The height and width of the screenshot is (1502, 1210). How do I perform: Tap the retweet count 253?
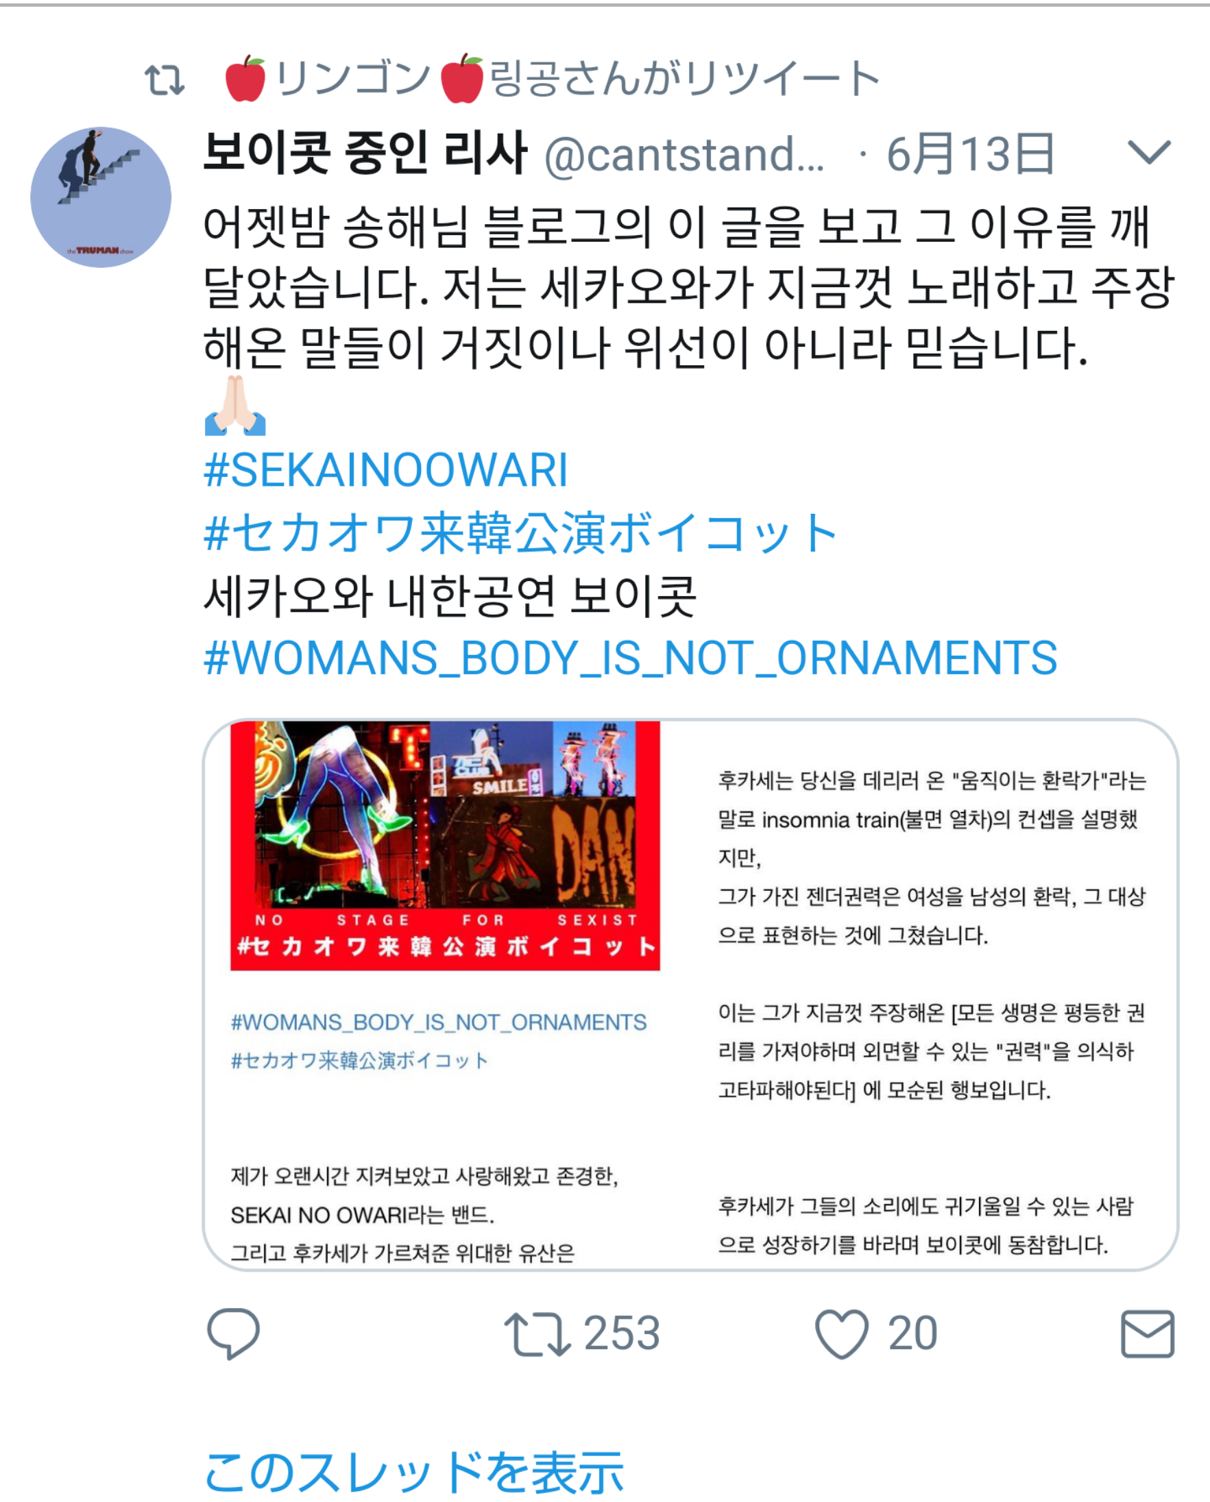point(622,1334)
